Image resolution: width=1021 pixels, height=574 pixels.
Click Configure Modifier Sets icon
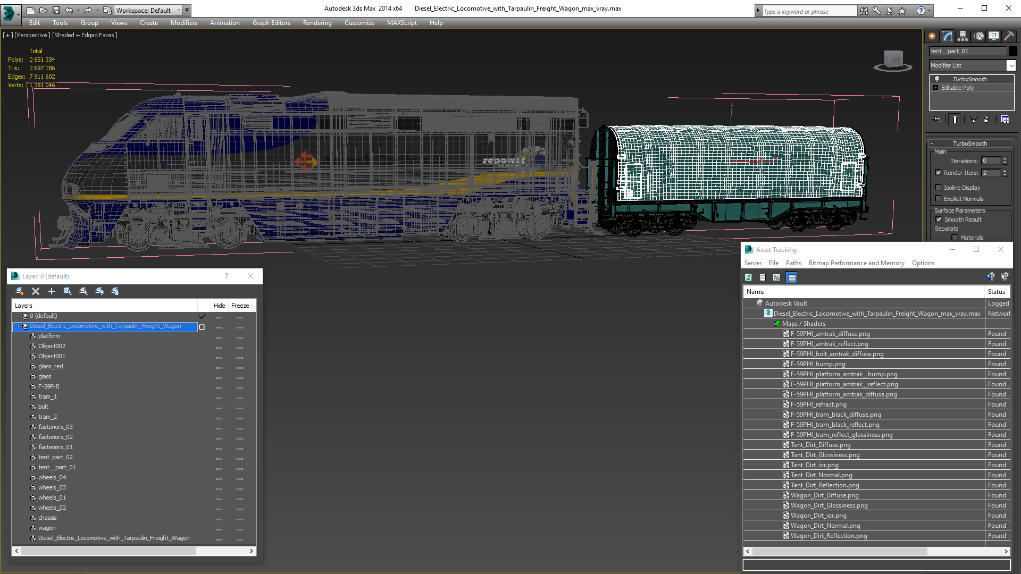pyautogui.click(x=1005, y=120)
